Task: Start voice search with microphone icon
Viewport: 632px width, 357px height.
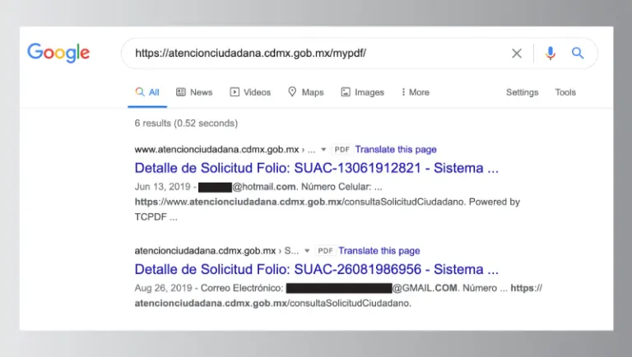Action: pos(551,53)
